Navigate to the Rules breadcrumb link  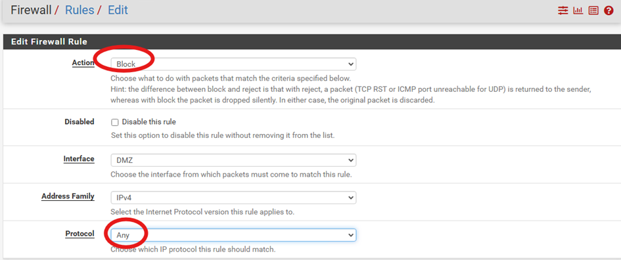[80, 10]
